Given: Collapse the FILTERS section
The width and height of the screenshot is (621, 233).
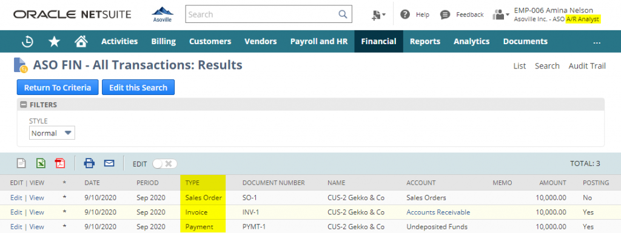Looking at the screenshot, I should 24,105.
